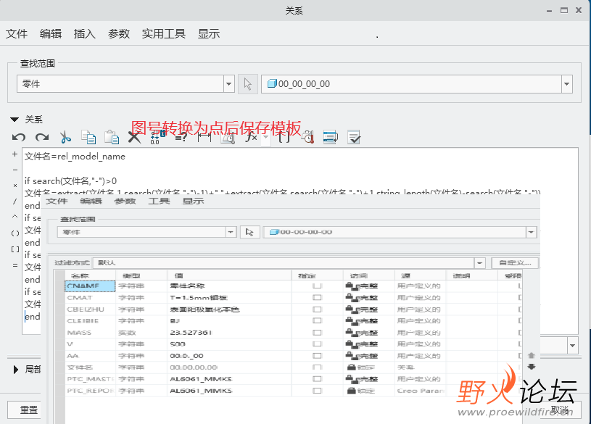The image size is (591, 424).
Task: Open the 零件 scope dropdown
Action: (228, 83)
